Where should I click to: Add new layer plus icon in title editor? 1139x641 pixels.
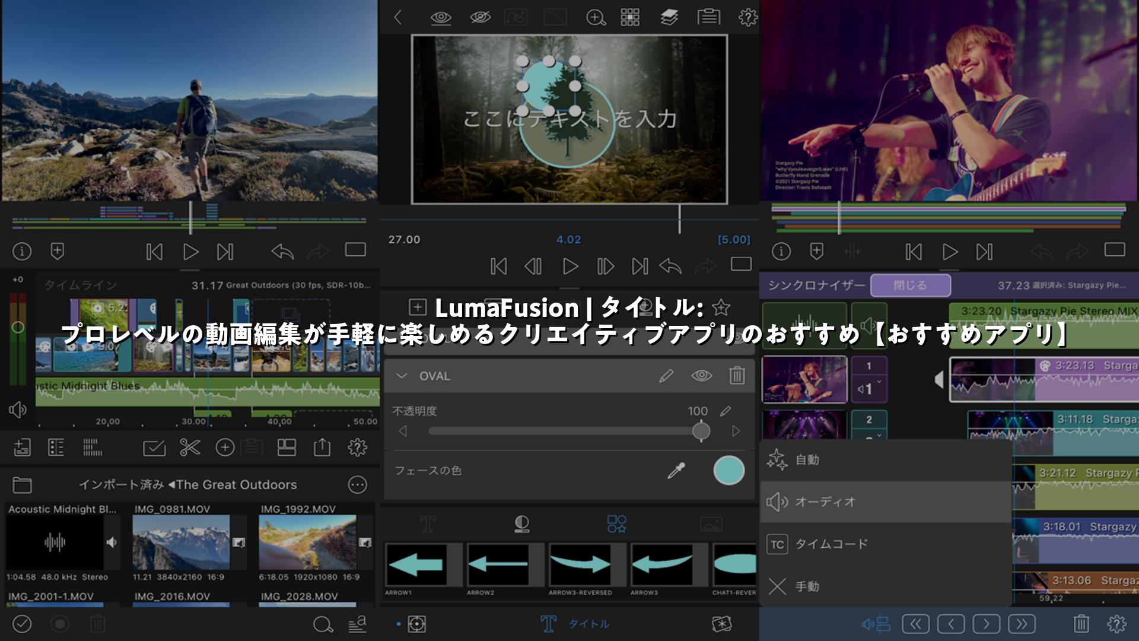[418, 307]
